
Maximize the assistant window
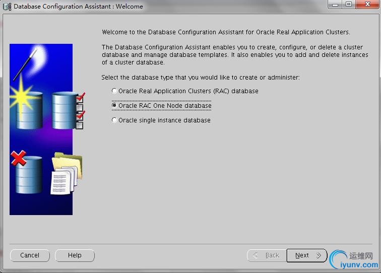click(349, 5)
